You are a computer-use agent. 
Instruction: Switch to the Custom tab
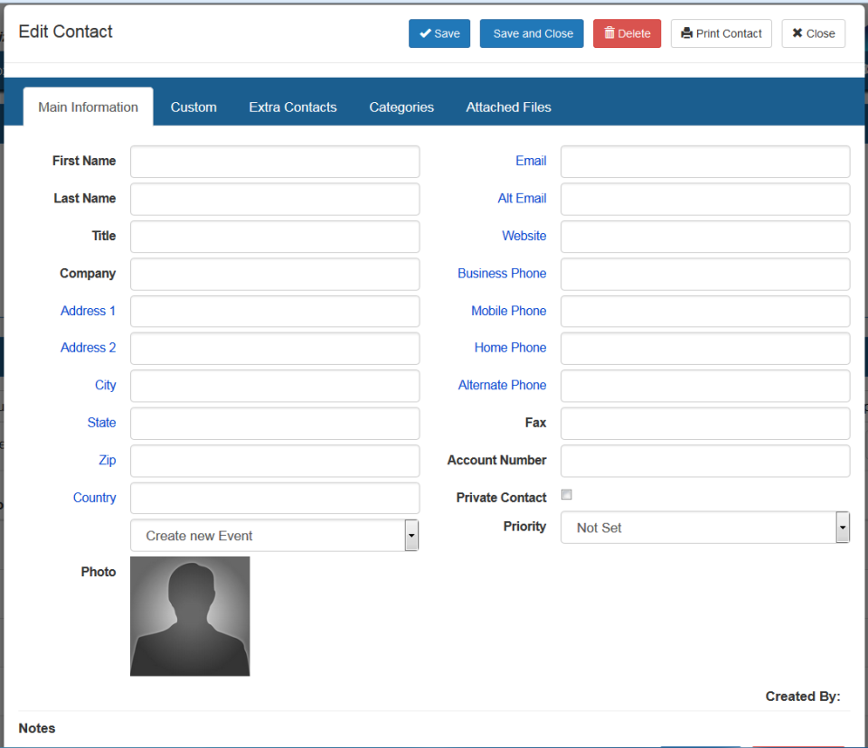click(x=193, y=106)
